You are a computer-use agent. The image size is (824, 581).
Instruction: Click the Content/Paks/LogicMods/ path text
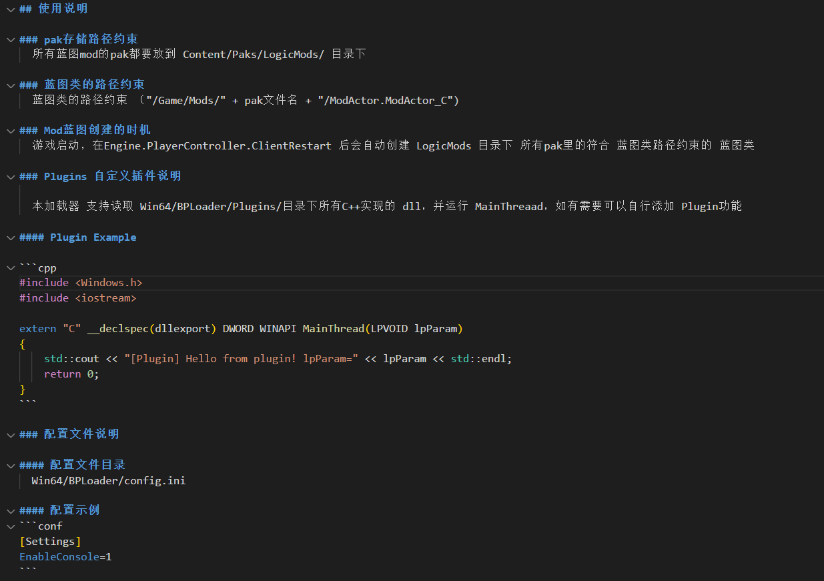254,54
